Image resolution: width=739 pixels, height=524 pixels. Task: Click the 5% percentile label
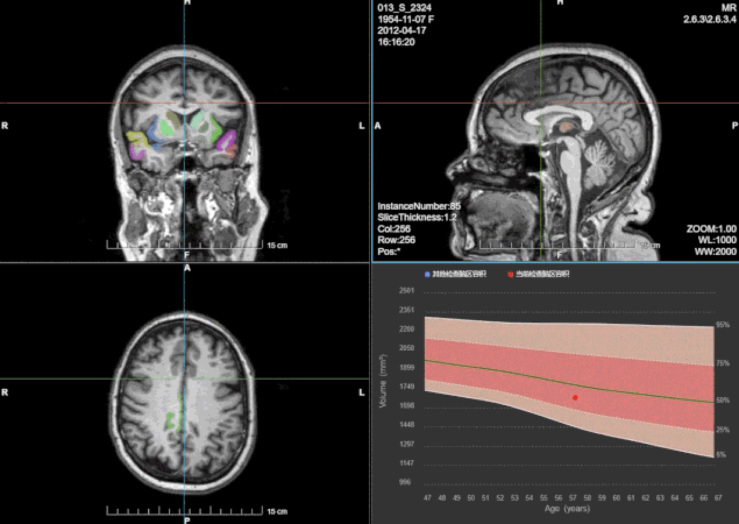(720, 455)
